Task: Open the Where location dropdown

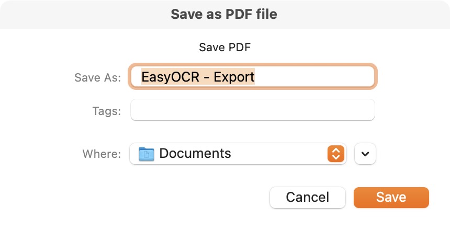Action: 238,154
